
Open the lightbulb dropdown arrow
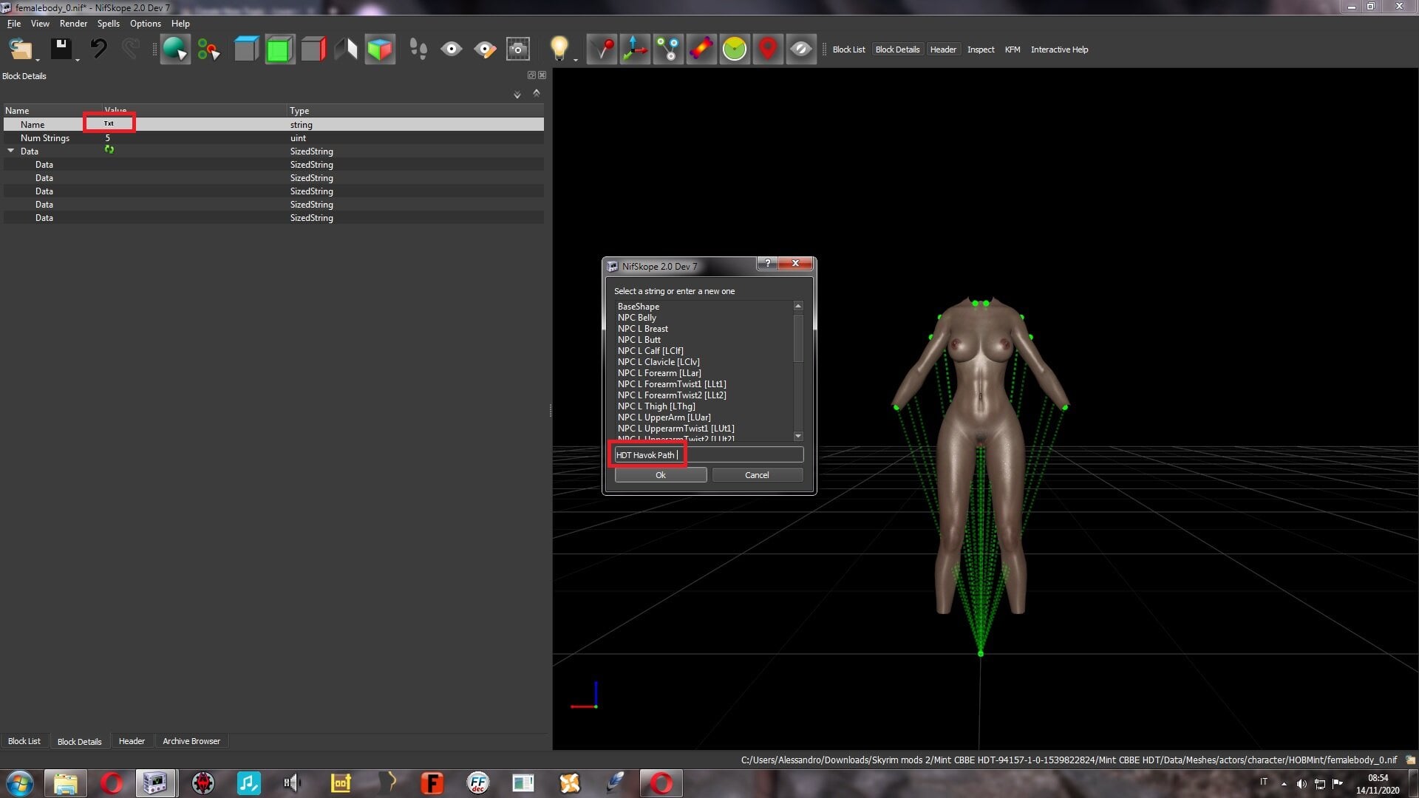[575, 59]
